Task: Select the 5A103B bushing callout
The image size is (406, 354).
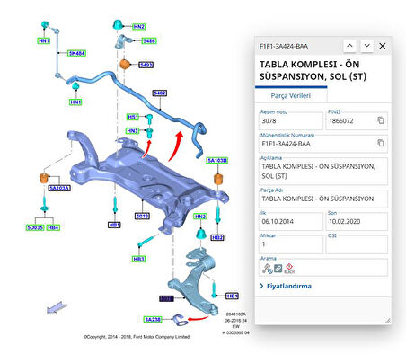Action: (217, 161)
